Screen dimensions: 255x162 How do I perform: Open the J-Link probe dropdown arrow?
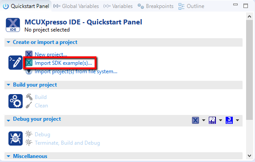tap(237, 120)
